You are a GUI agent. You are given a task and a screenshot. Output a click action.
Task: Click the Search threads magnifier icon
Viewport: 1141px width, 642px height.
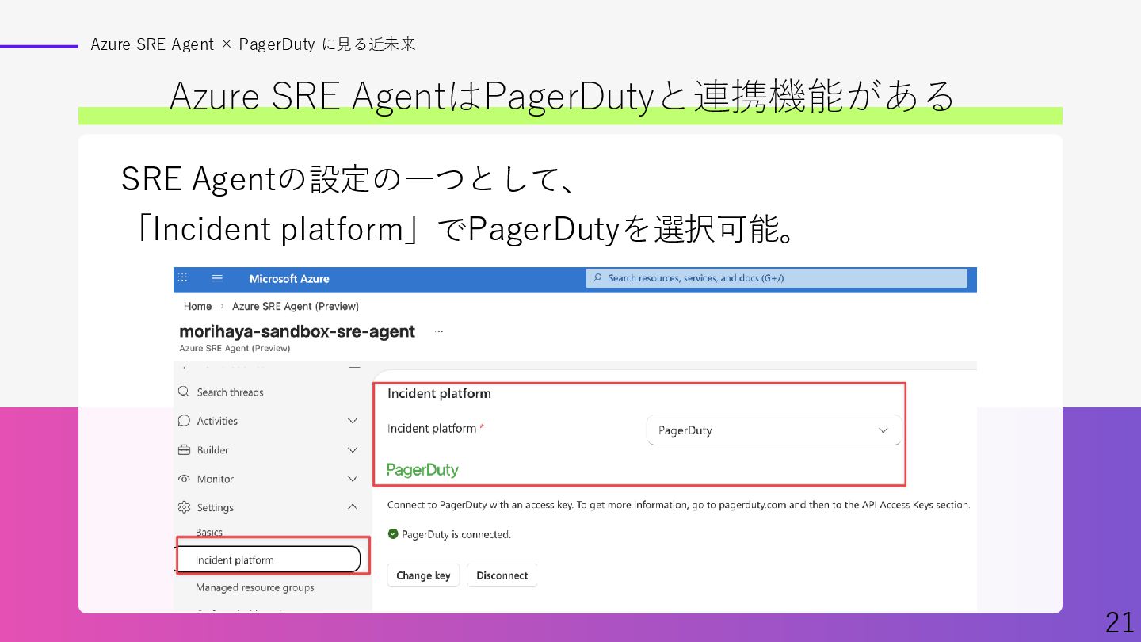[184, 392]
